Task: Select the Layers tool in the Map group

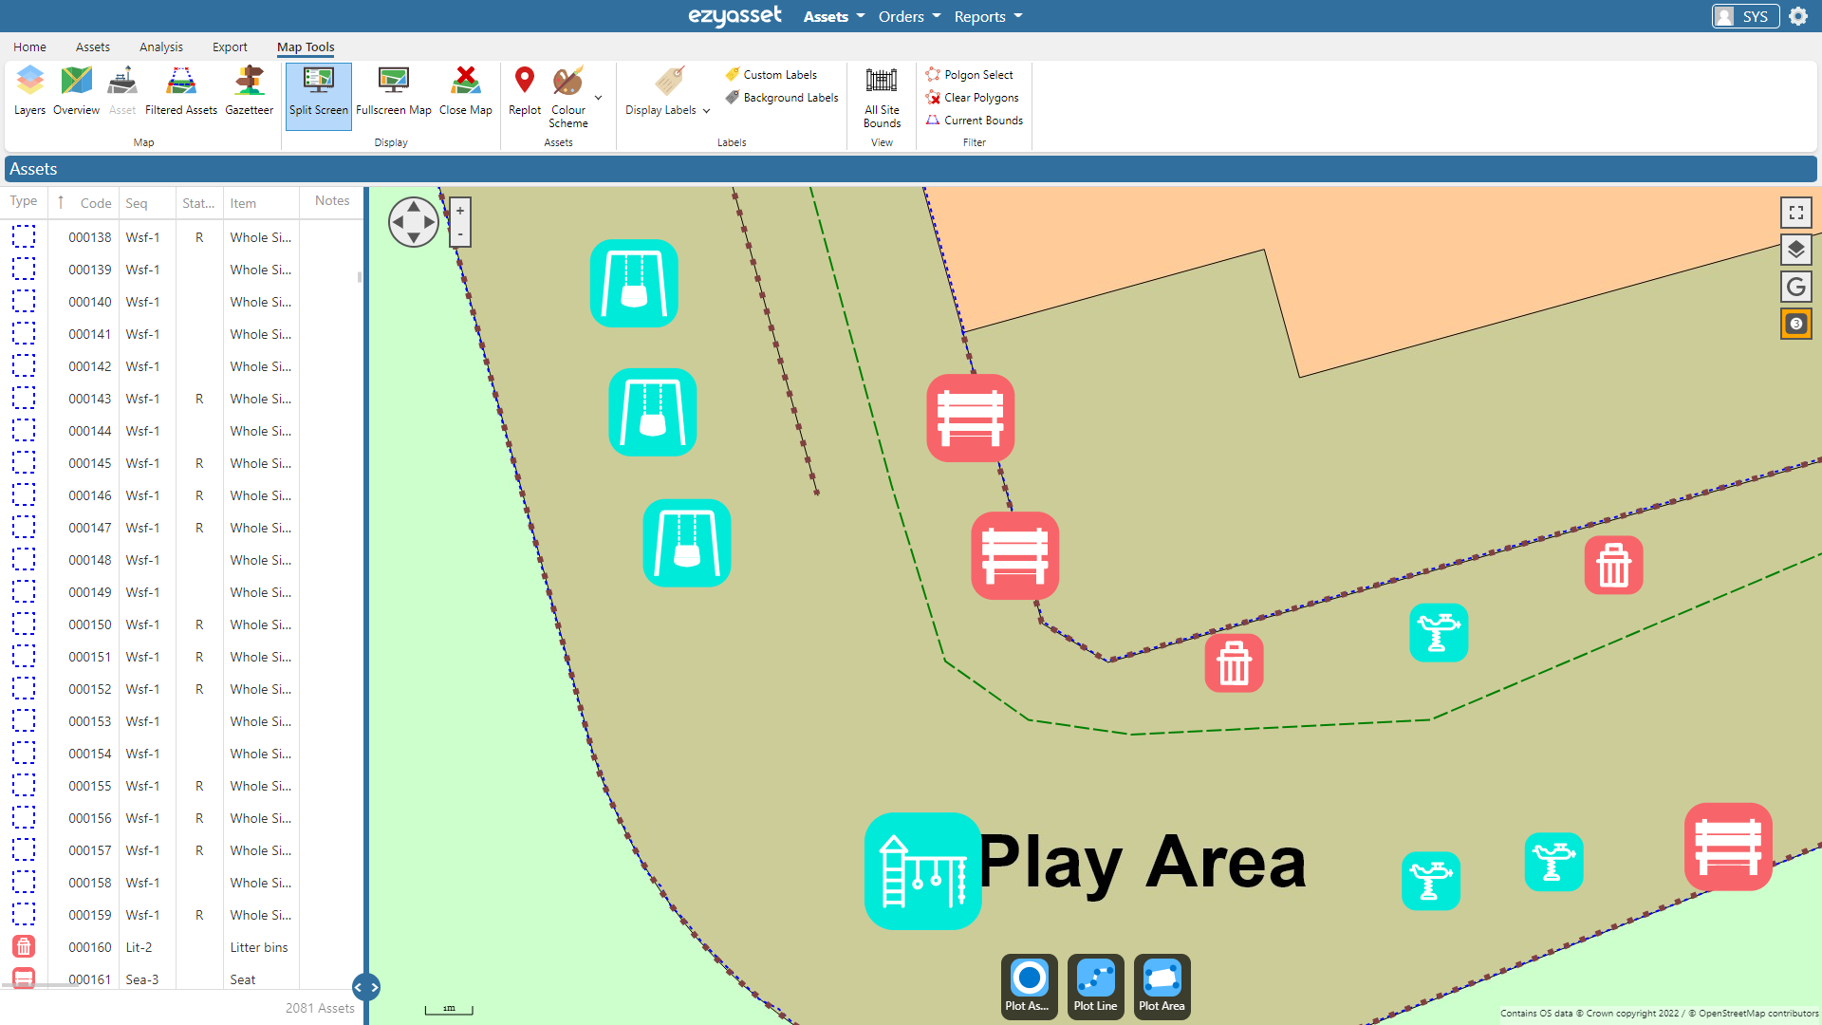Action: pyautogui.click(x=29, y=90)
